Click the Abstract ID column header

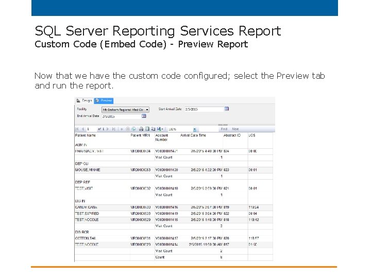pos(232,135)
